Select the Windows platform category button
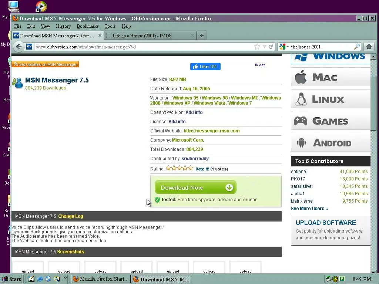 (x=331, y=58)
